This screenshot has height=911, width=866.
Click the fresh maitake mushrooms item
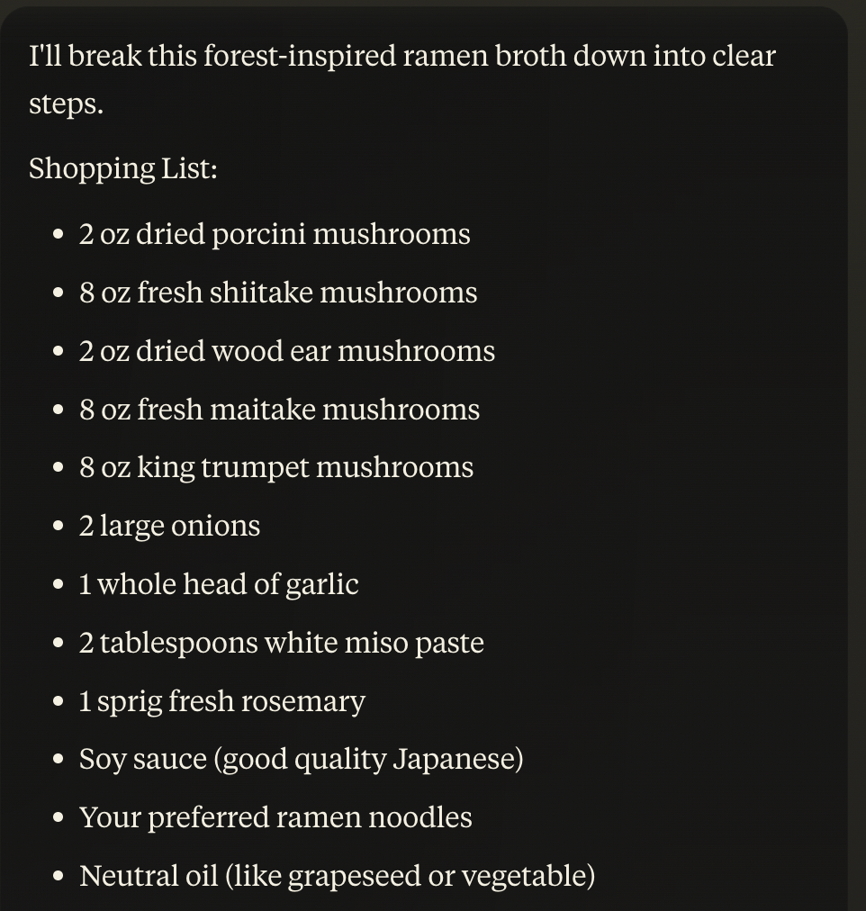[279, 410]
